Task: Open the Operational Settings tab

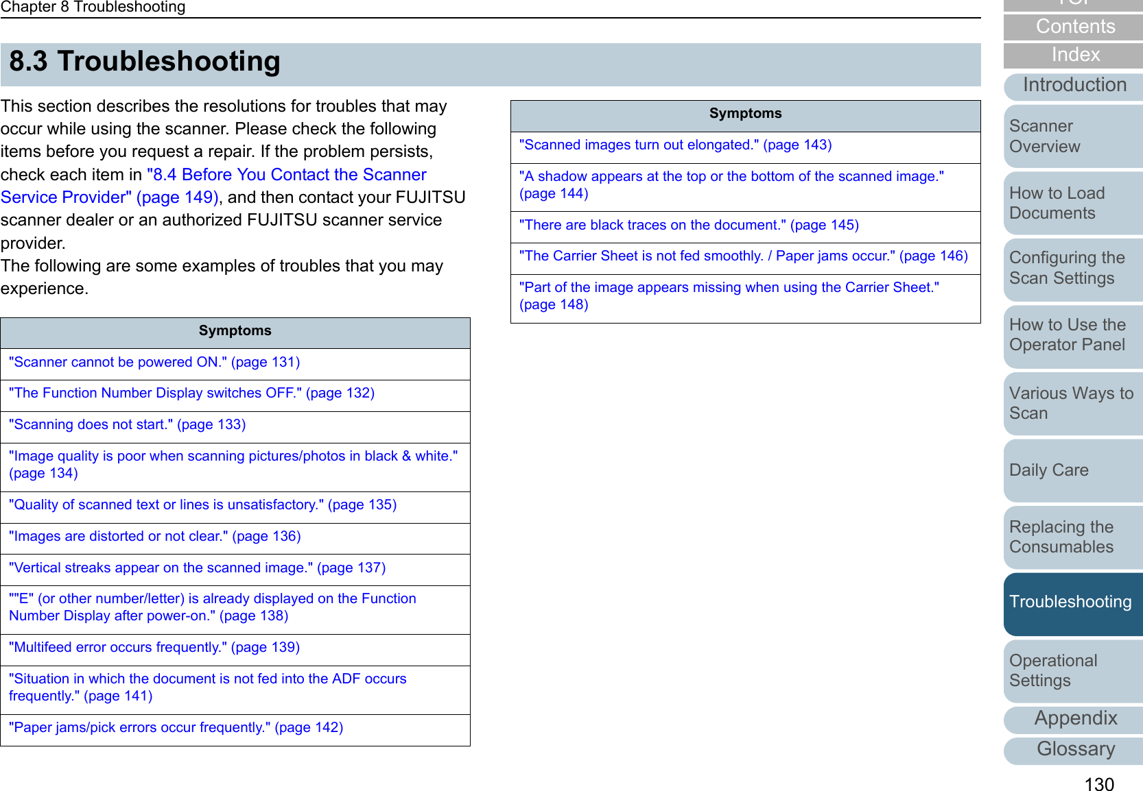Action: point(1073,670)
